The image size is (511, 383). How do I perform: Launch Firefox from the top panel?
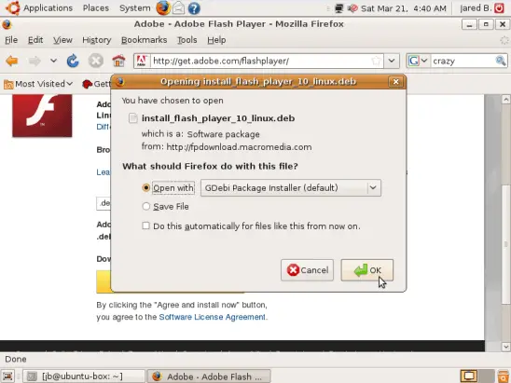(163, 7)
